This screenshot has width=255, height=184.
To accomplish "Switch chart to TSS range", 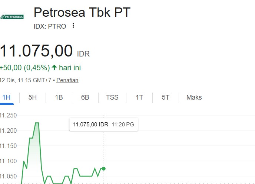I will 112,97.
